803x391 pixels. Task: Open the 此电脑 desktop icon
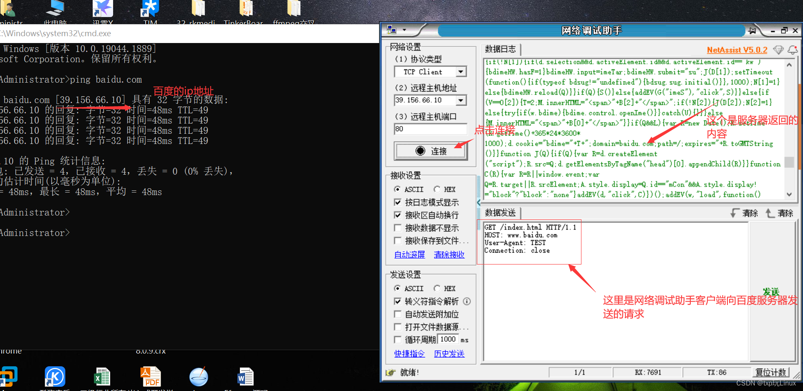[55, 12]
